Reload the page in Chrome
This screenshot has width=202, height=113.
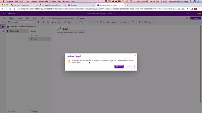click(x=10, y=9)
